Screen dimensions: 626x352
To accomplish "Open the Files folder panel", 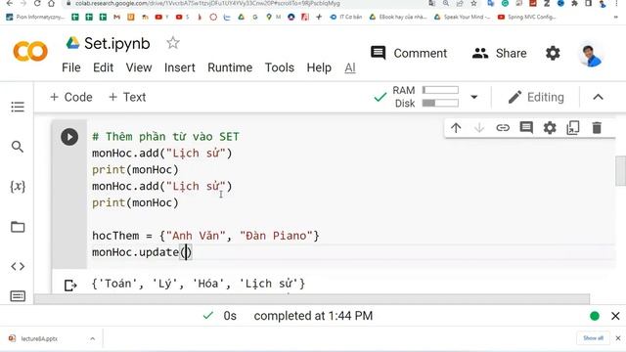I will click(x=18, y=227).
